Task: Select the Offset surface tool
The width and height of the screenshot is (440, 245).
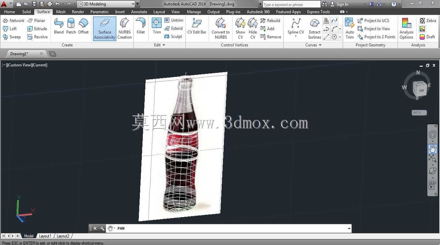Action: tap(83, 26)
